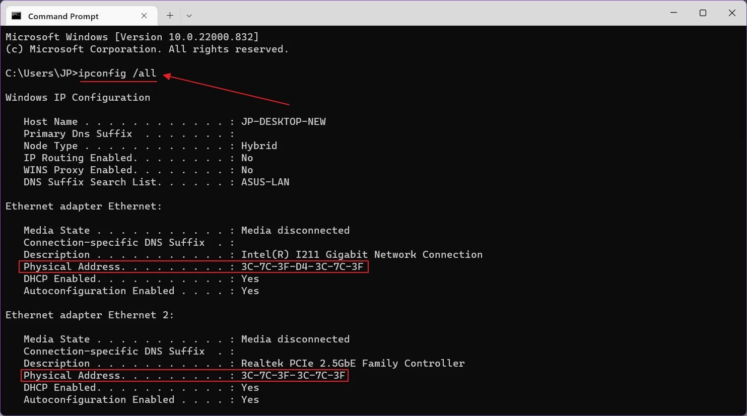Viewport: 747px width, 416px height.
Task: Open a new tab with the plus icon
Action: pyautogui.click(x=170, y=16)
